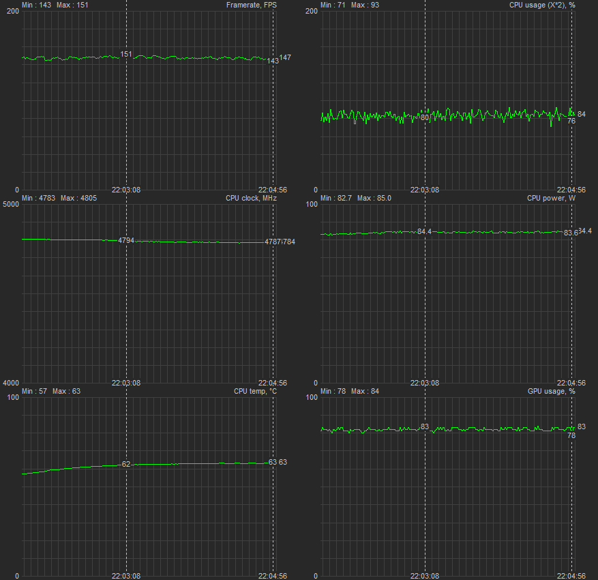Click the "CPU usage (X*2), %" graph title
598x580 pixels.
[542, 5]
